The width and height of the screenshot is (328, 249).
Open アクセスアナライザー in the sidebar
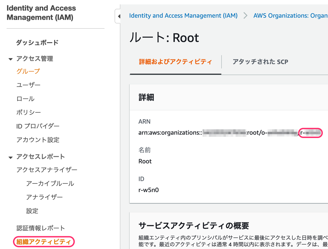pos(47,170)
